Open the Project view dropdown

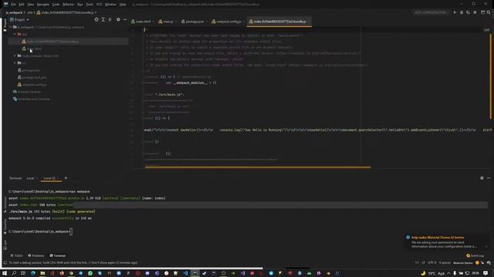click(x=20, y=20)
